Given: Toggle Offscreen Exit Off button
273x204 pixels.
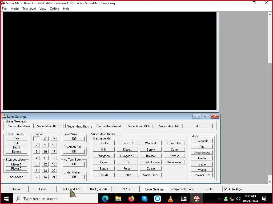Looking at the screenshot, I should (x=74, y=151).
